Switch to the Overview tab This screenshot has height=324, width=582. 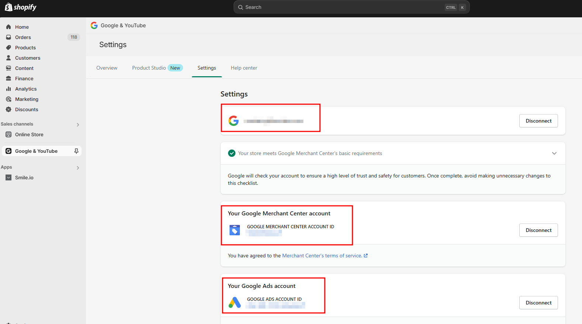pos(107,68)
